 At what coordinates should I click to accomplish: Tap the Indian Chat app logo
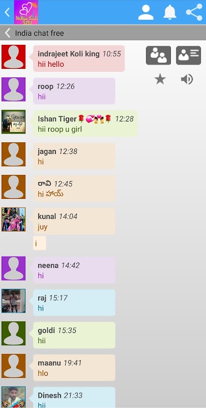click(x=26, y=12)
